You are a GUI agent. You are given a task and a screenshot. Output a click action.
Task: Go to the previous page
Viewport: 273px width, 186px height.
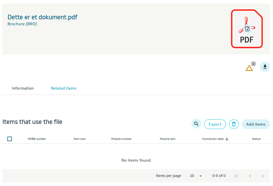tap(250, 176)
